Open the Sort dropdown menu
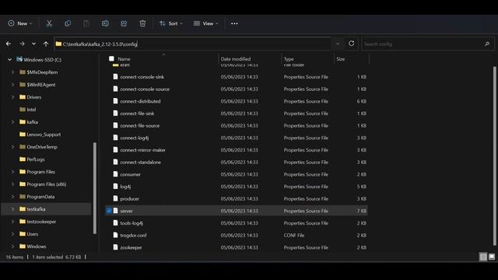Screen dimensions: 498x280 coord(171,23)
